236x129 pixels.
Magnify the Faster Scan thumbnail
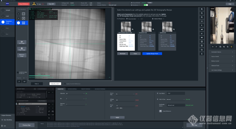point(174,29)
